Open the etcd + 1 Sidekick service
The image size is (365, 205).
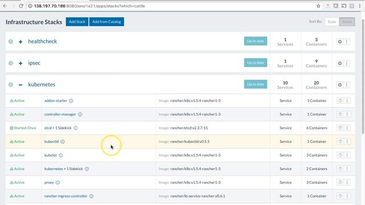coord(58,128)
